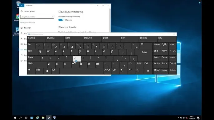Screen dimensions: 214x120
Task: Switch to Settings gear on the taskbar
Action: click(x=49, y=118)
